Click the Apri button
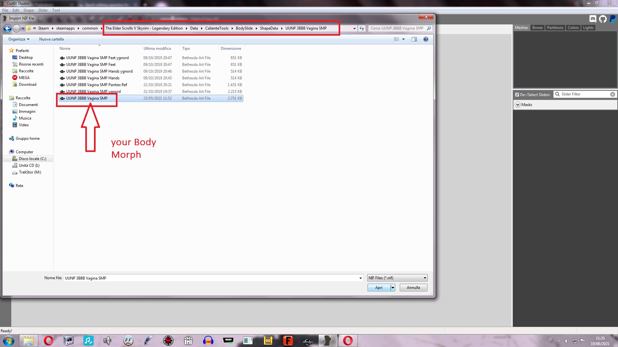Viewport: 618px width, 347px height. (x=379, y=288)
